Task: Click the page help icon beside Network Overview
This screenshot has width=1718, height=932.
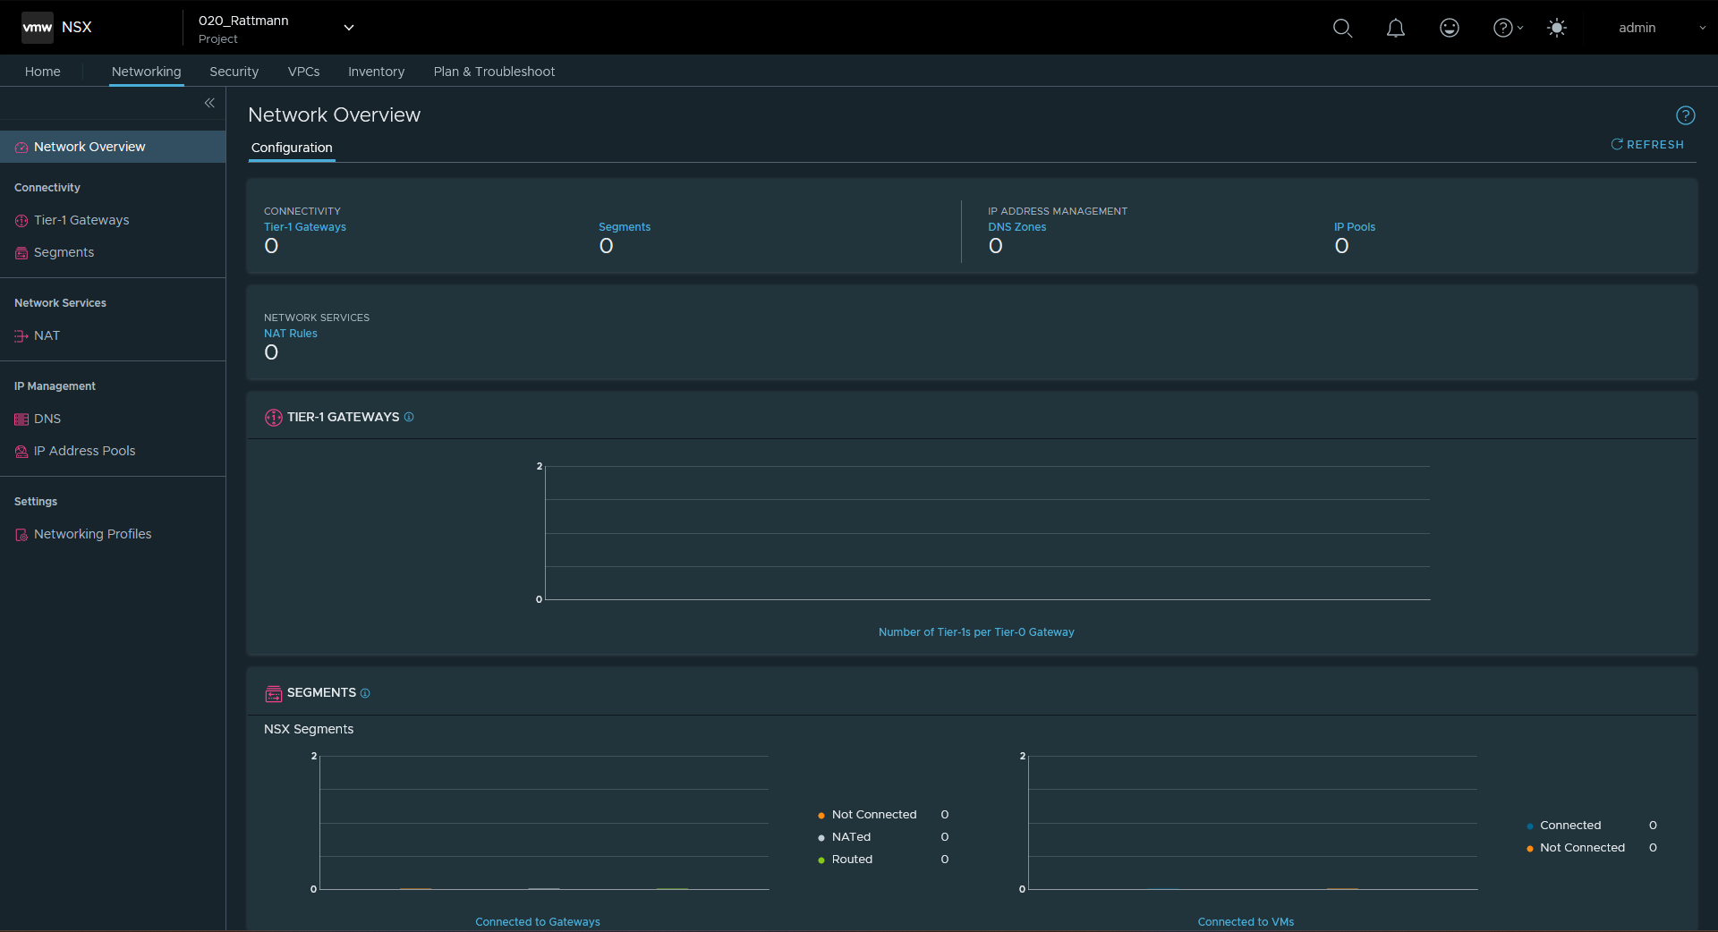Action: click(1685, 115)
